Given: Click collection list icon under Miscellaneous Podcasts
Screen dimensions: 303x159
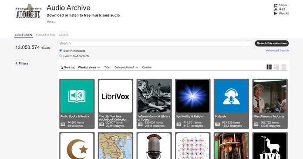Looking at the screenshot, I should coord(256,124).
